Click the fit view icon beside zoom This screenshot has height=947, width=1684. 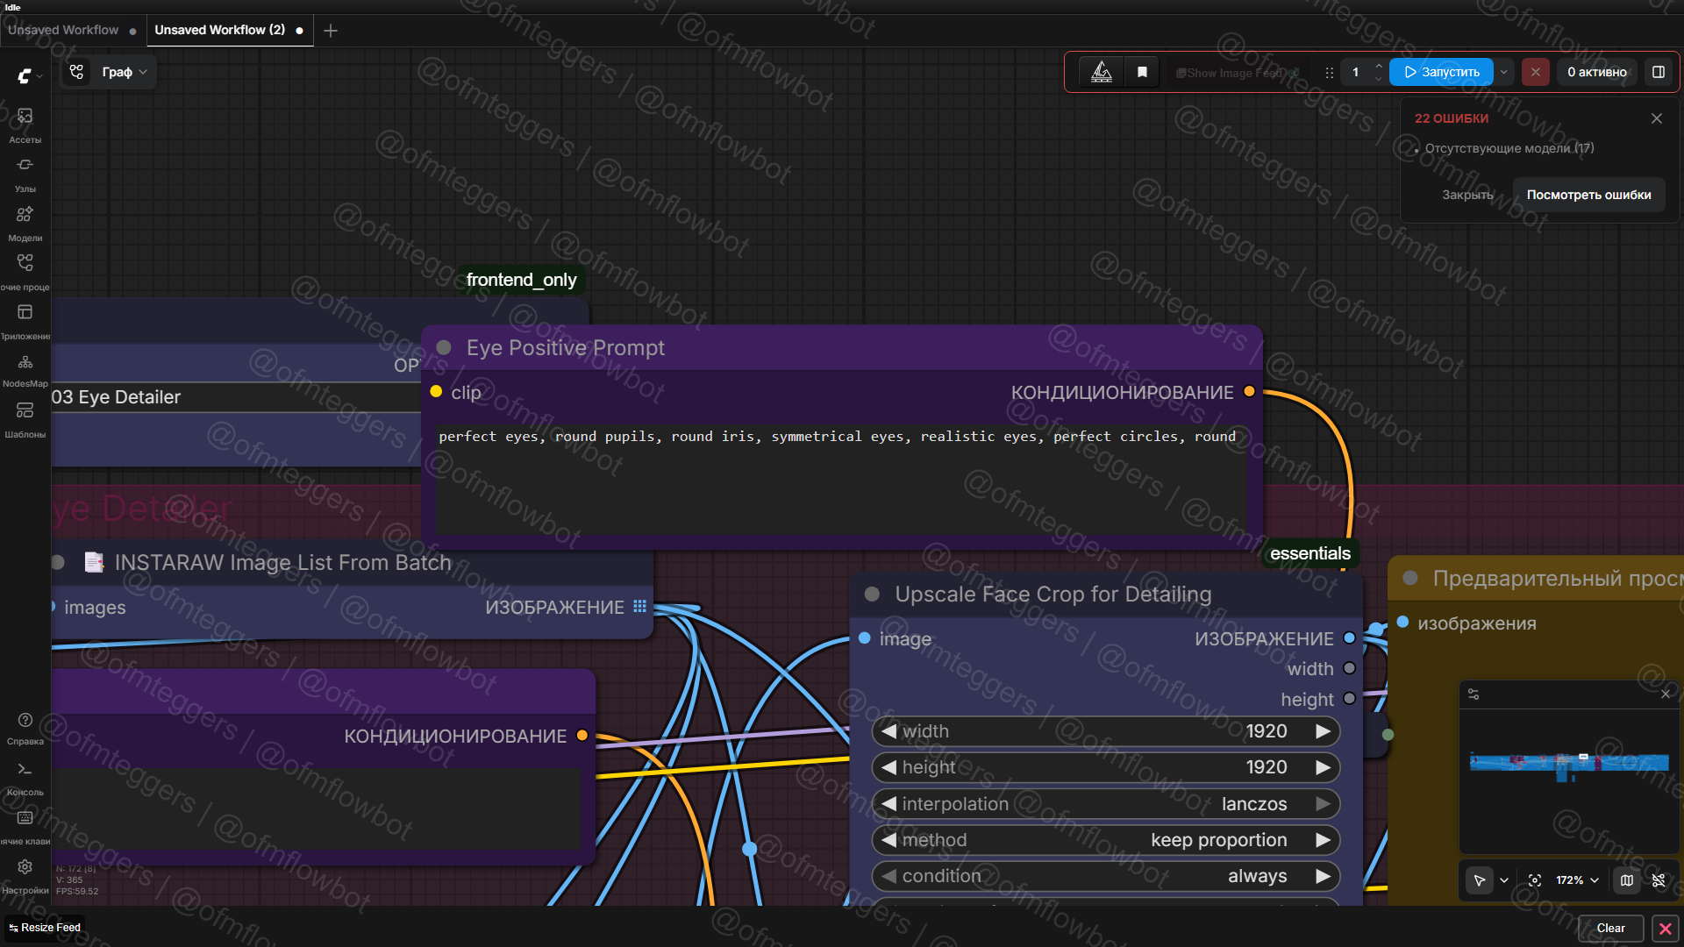pyautogui.click(x=1535, y=880)
